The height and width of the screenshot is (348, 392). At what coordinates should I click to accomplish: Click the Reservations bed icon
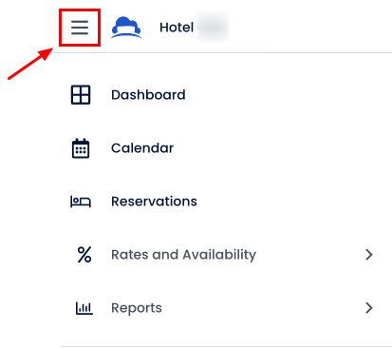click(81, 202)
